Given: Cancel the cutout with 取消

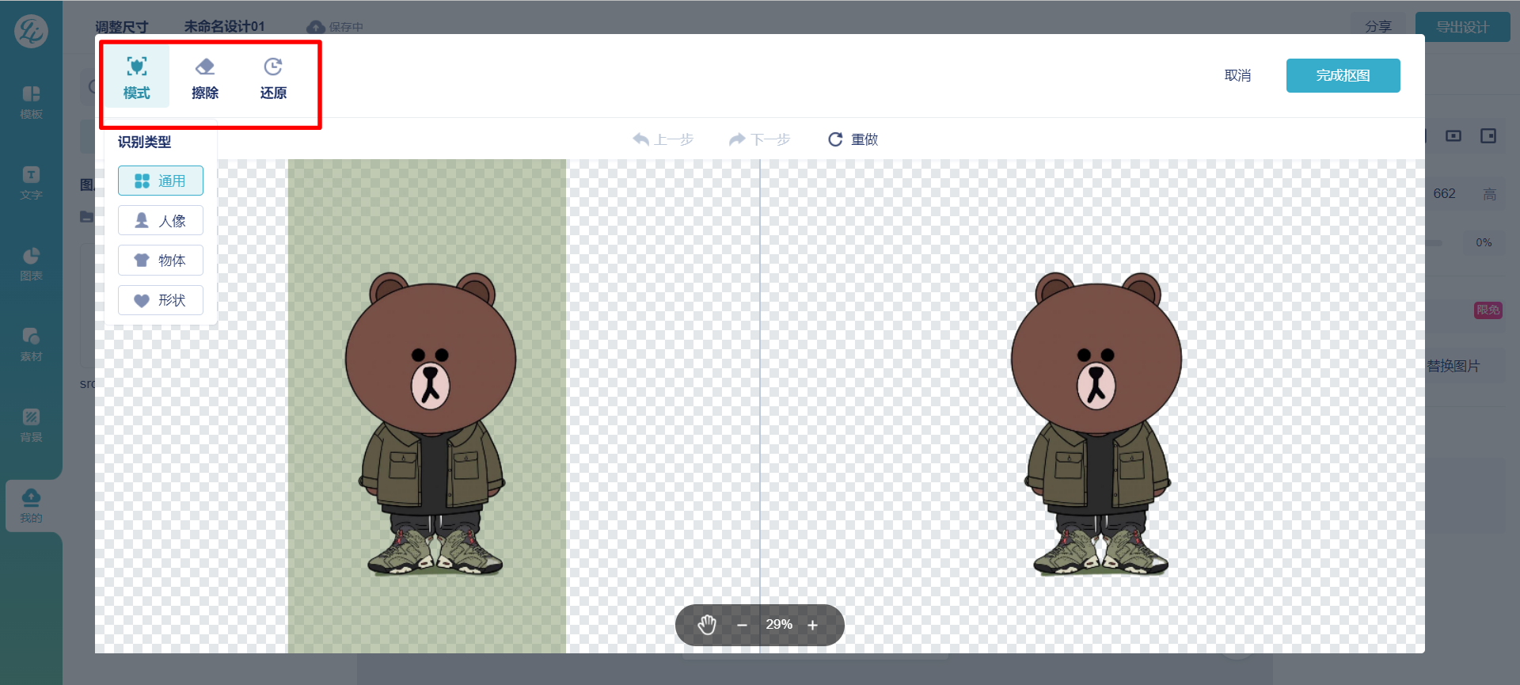Looking at the screenshot, I should pyautogui.click(x=1237, y=75).
